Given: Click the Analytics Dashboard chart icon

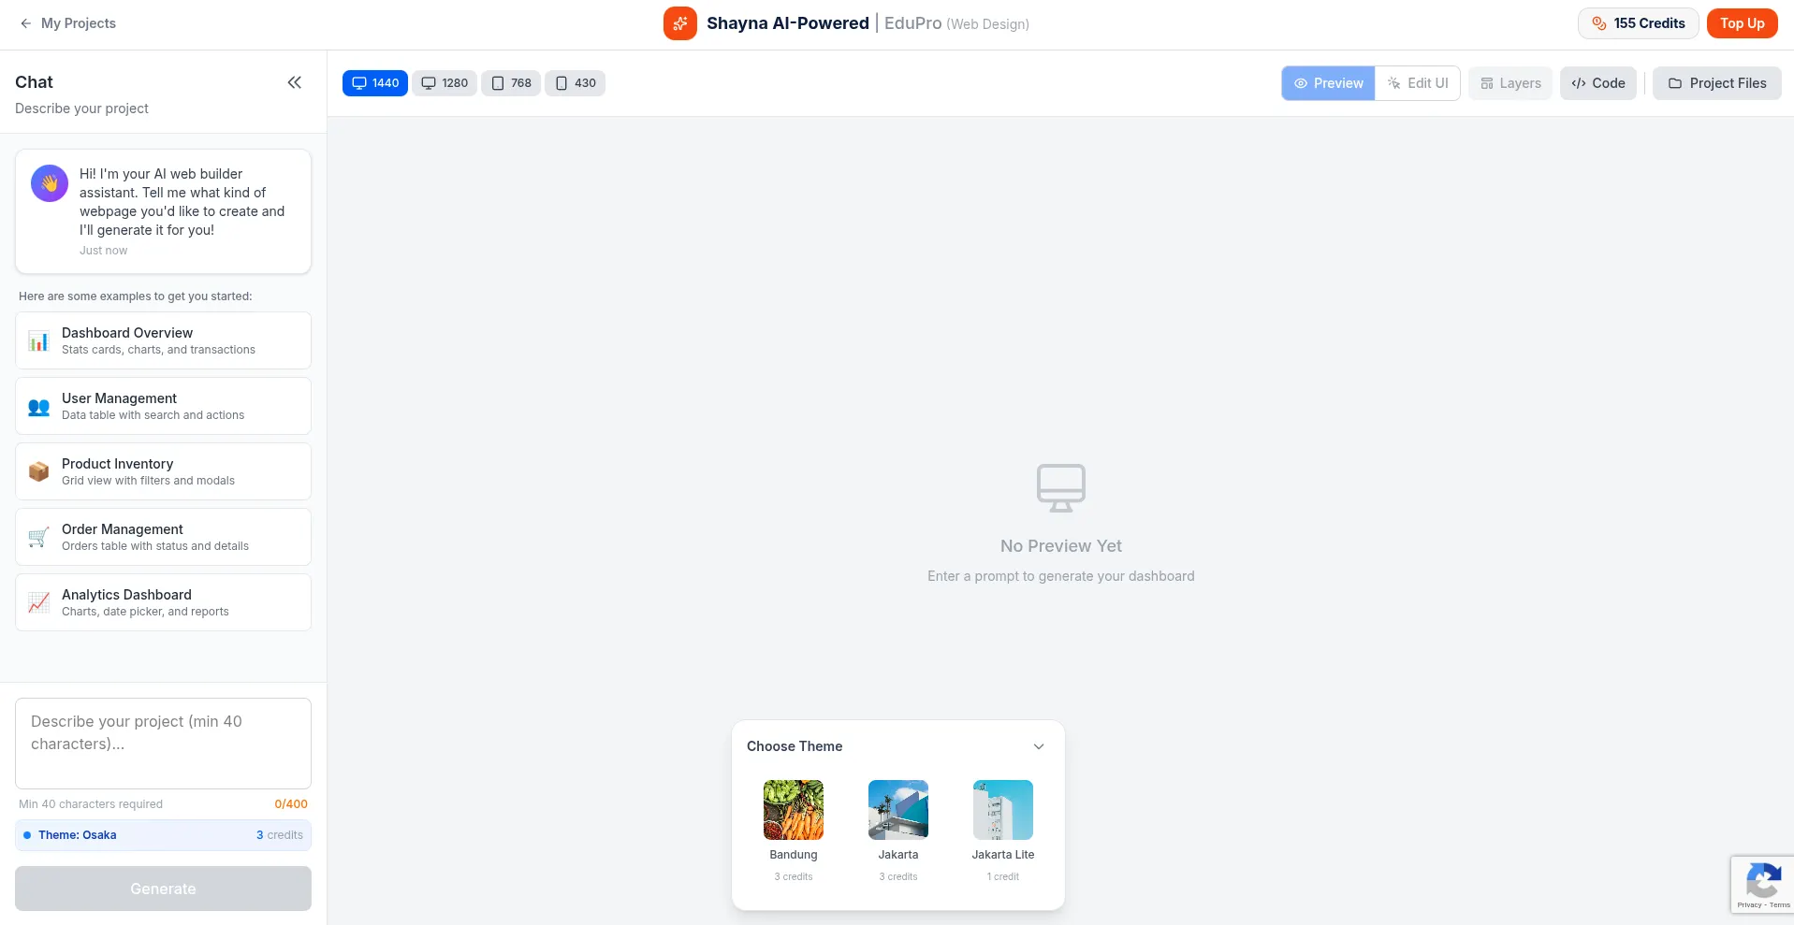Looking at the screenshot, I should (x=38, y=602).
